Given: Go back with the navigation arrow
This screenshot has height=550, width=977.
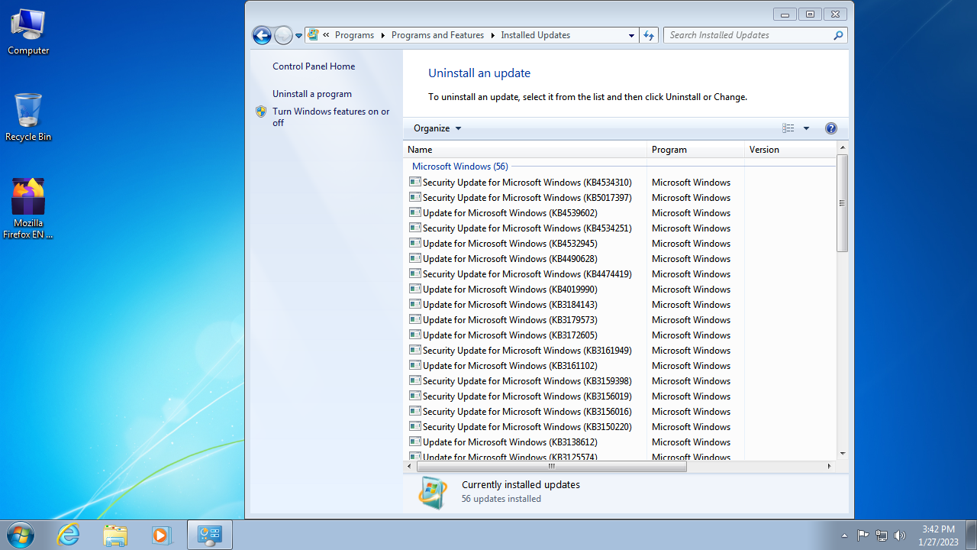Looking at the screenshot, I should pos(262,35).
